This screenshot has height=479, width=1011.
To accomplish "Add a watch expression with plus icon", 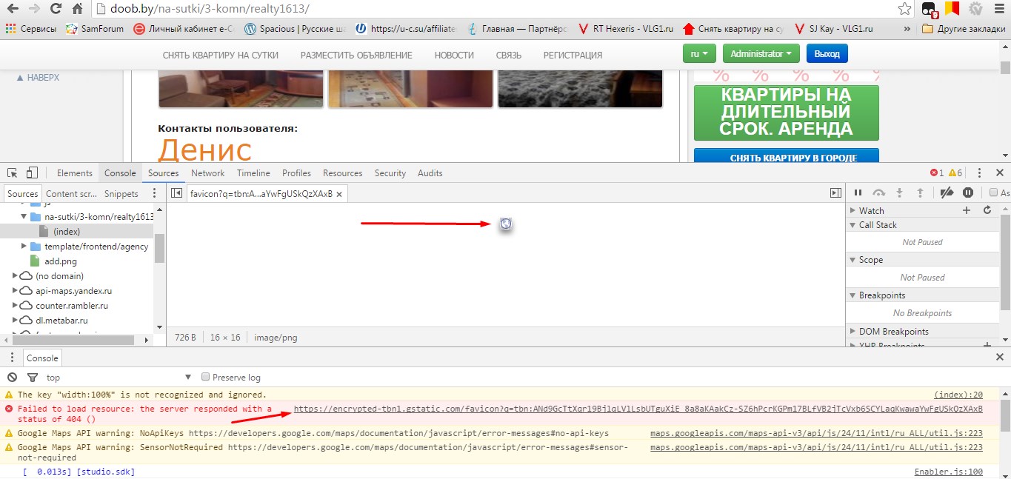I will 966,210.
